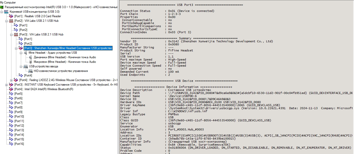Click the USB icon of empty [Port7]
The width and height of the screenshot is (354, 154).
tap(11, 103)
